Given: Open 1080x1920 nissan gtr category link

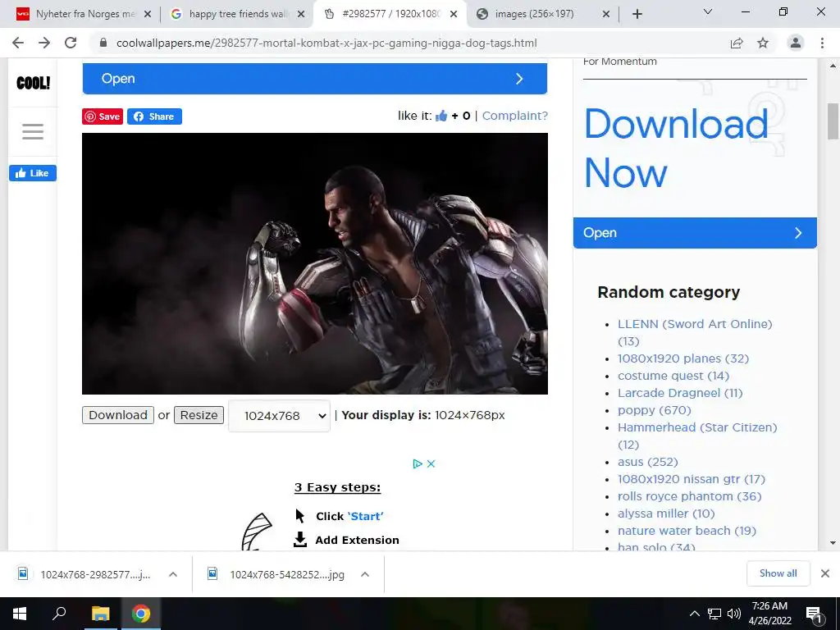Looking at the screenshot, I should [x=691, y=479].
